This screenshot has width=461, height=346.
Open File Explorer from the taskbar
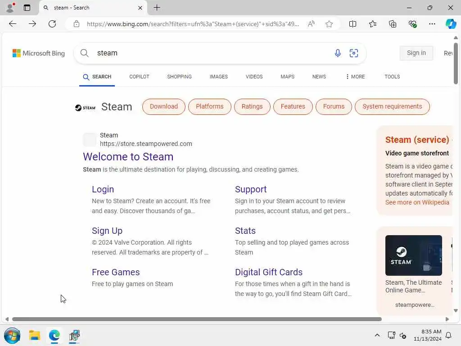tap(34, 335)
